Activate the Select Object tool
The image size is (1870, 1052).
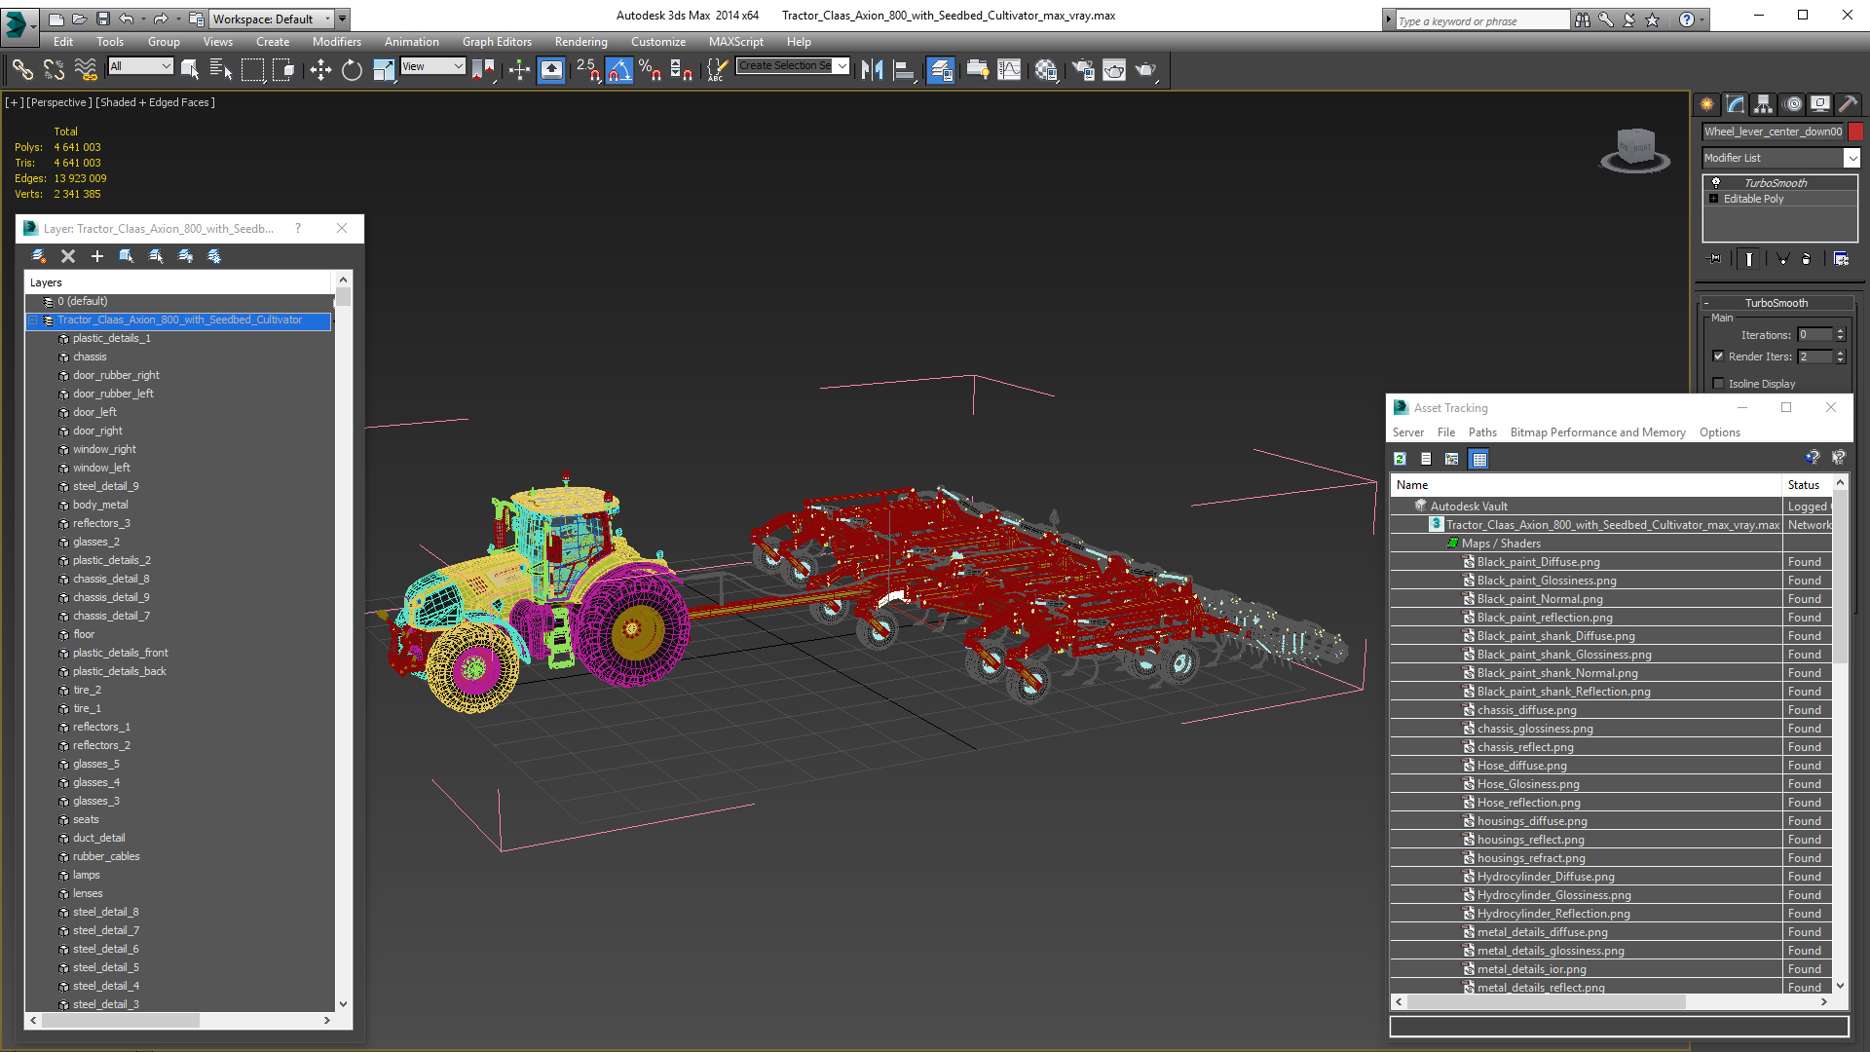[x=190, y=69]
